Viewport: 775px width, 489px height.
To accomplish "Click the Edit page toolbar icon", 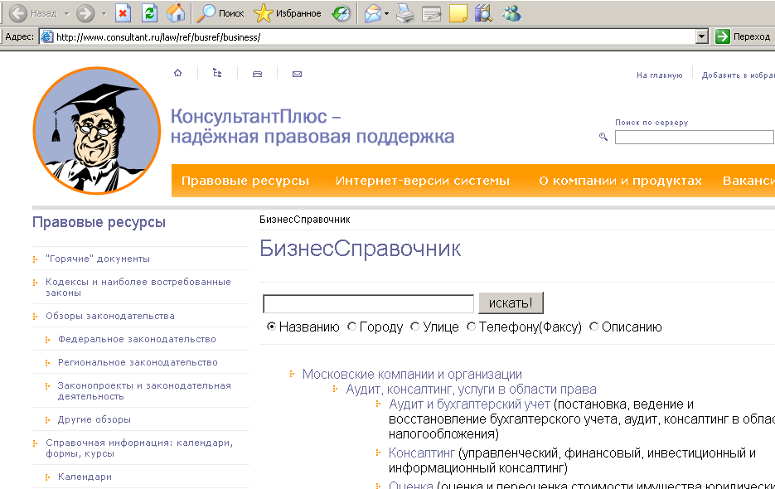I will (x=432, y=13).
